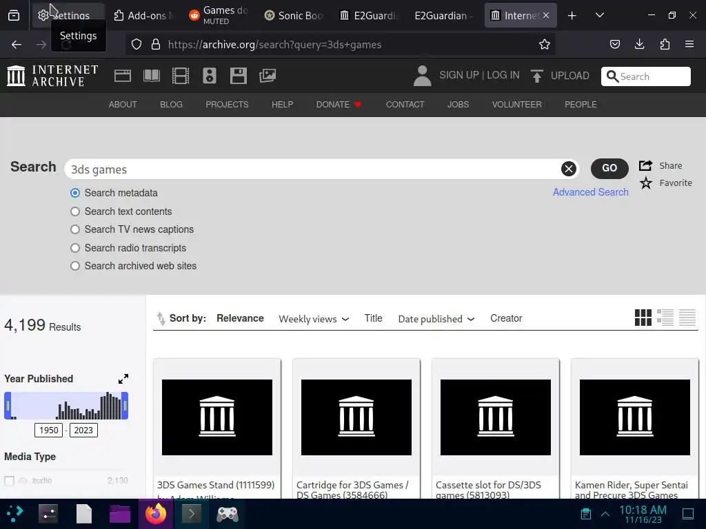The image size is (706, 529).
Task: Sort results by Creator
Action: 506,318
